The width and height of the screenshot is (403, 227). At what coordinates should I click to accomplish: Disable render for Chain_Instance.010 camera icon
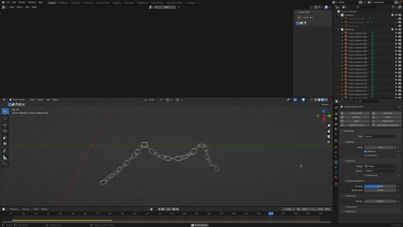400,66
